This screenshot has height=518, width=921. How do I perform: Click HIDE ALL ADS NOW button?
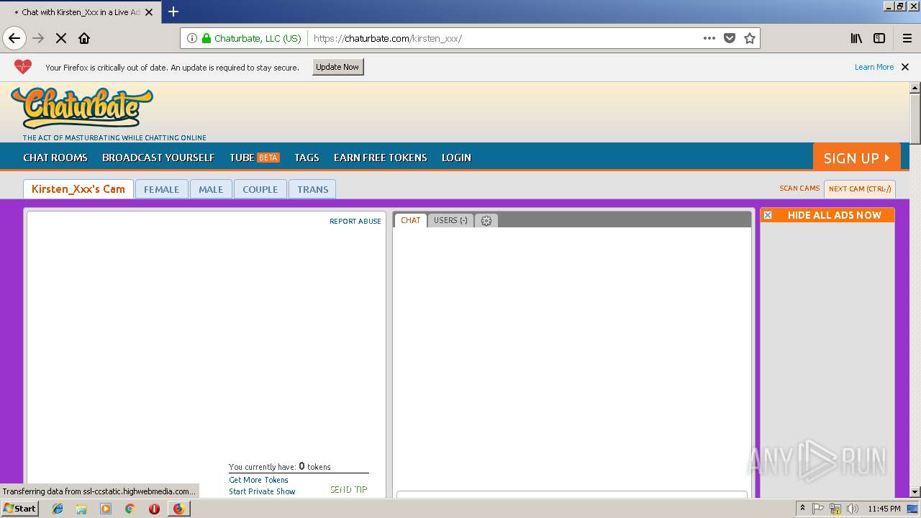click(834, 215)
